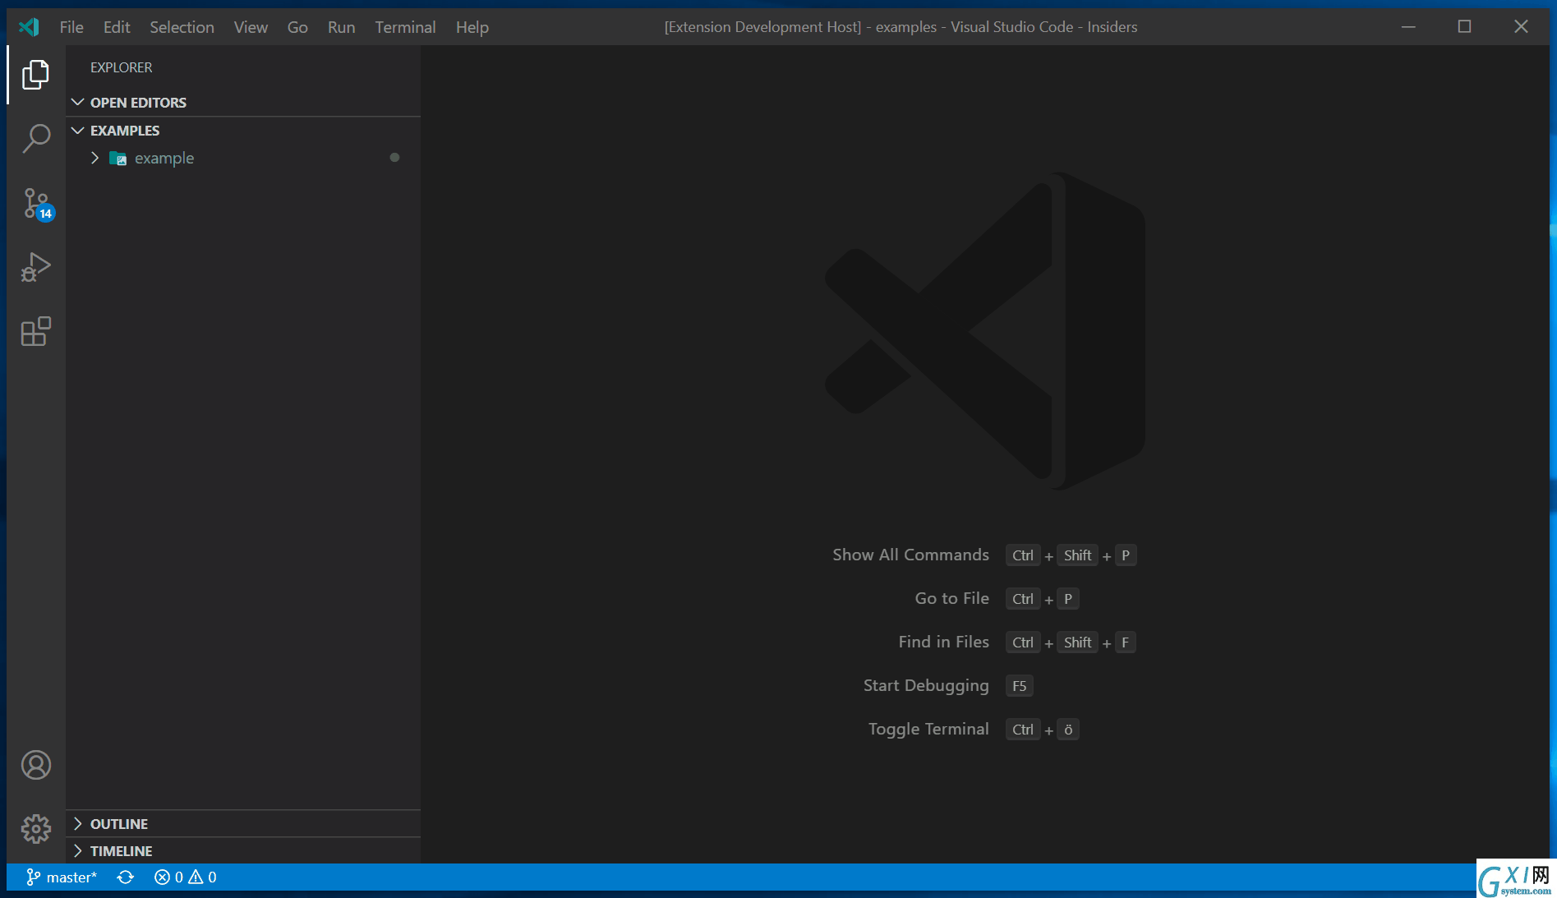Expand the OUTLINE section
The image size is (1557, 898).
point(78,824)
